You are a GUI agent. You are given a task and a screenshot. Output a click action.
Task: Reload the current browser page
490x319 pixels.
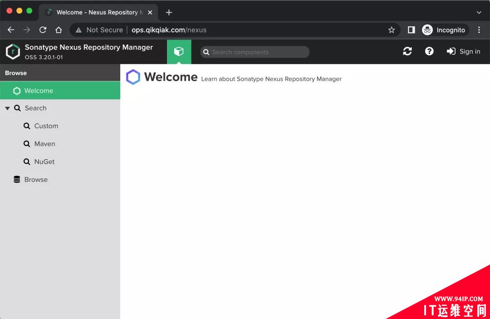[43, 30]
